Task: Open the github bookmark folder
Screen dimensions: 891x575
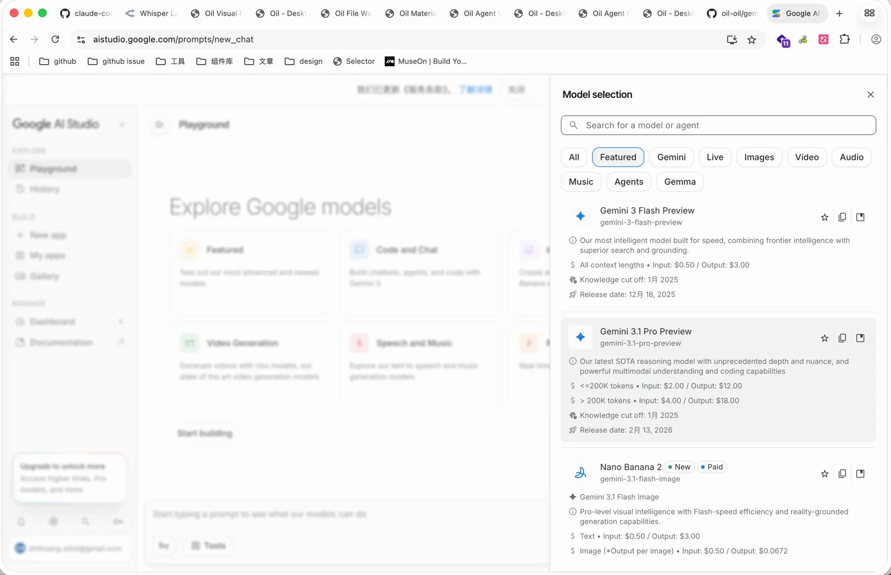Action: click(x=57, y=61)
